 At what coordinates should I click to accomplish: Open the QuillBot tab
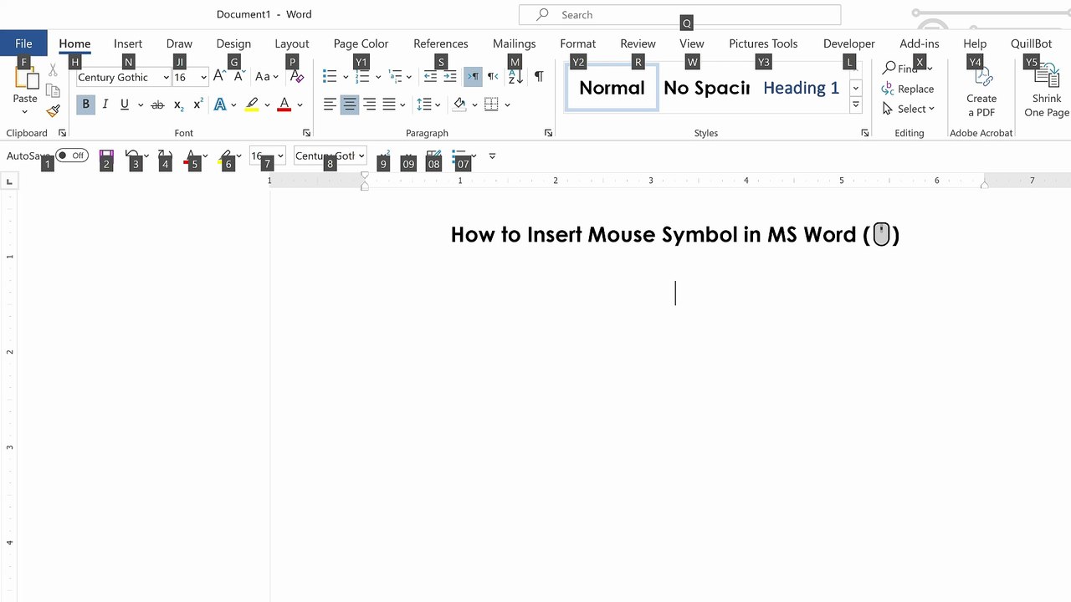click(1032, 43)
